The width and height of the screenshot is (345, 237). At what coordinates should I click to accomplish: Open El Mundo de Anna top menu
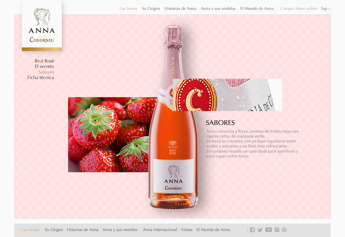[257, 9]
